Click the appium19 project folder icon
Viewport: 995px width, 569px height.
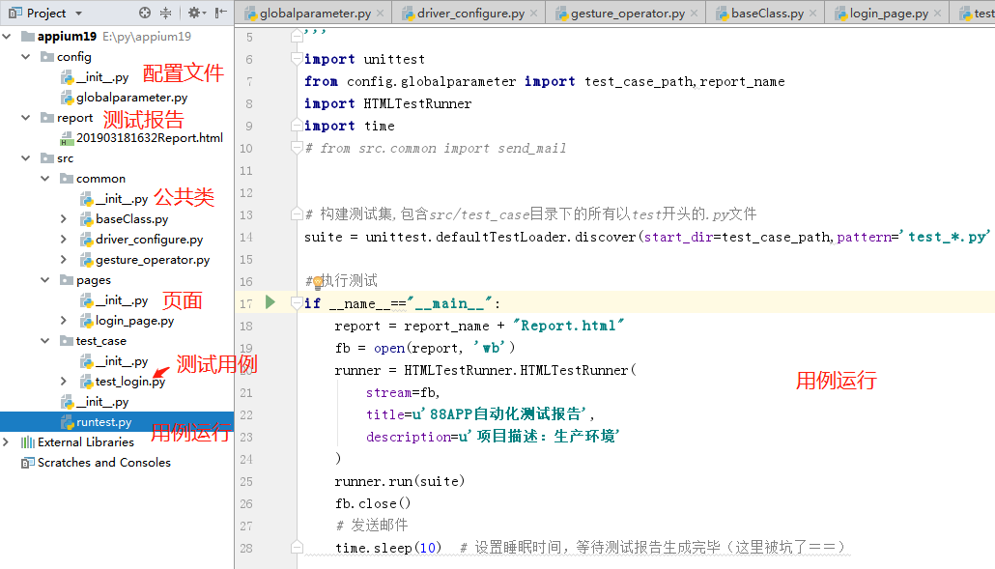[x=27, y=36]
